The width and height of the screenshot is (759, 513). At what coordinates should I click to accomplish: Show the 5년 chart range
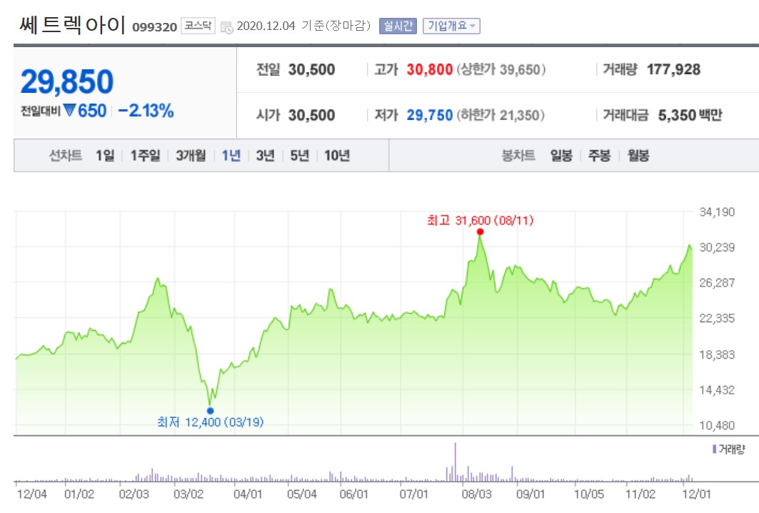[x=300, y=156]
